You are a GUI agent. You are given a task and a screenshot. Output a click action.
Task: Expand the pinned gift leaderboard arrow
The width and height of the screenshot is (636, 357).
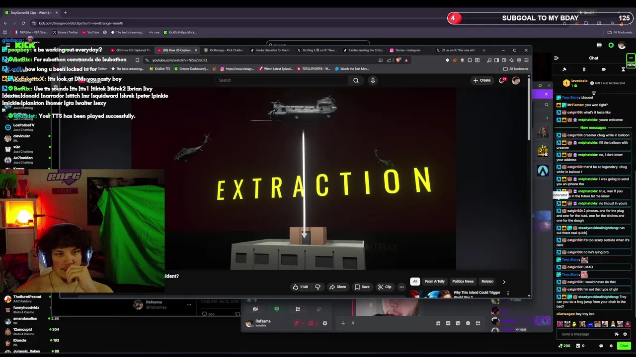point(593,93)
